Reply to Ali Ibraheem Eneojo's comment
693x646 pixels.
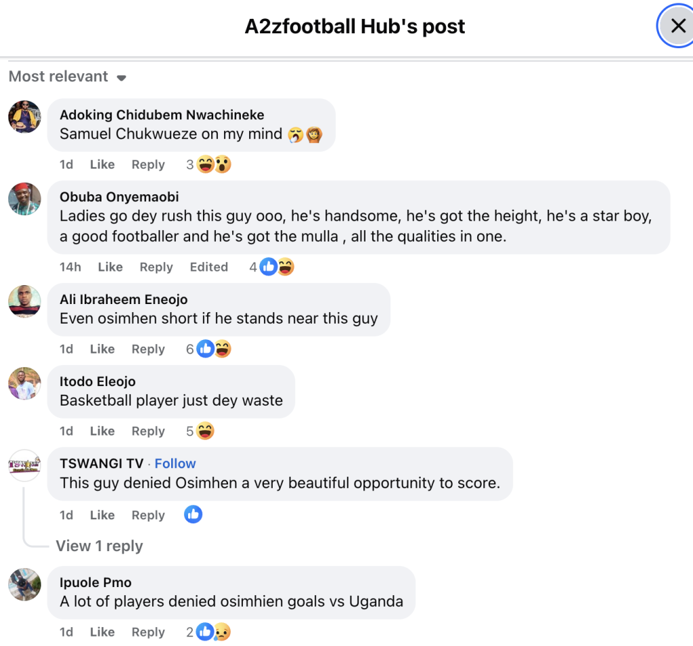point(148,349)
